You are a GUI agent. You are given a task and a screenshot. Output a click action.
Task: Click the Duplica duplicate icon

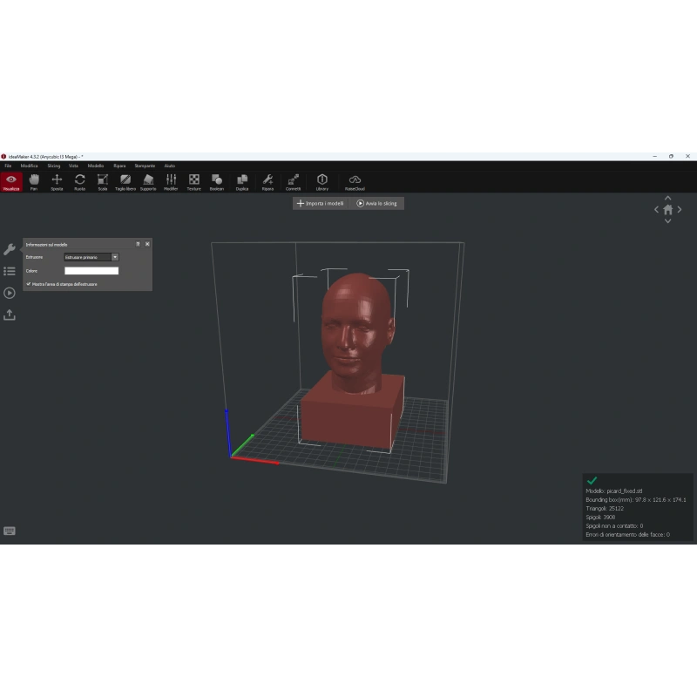tap(242, 182)
